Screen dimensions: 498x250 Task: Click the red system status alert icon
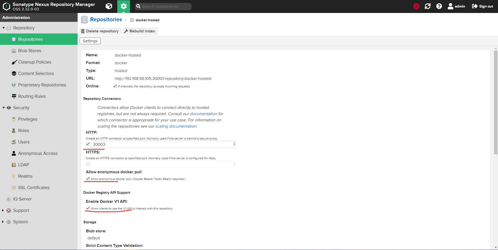pos(416,6)
